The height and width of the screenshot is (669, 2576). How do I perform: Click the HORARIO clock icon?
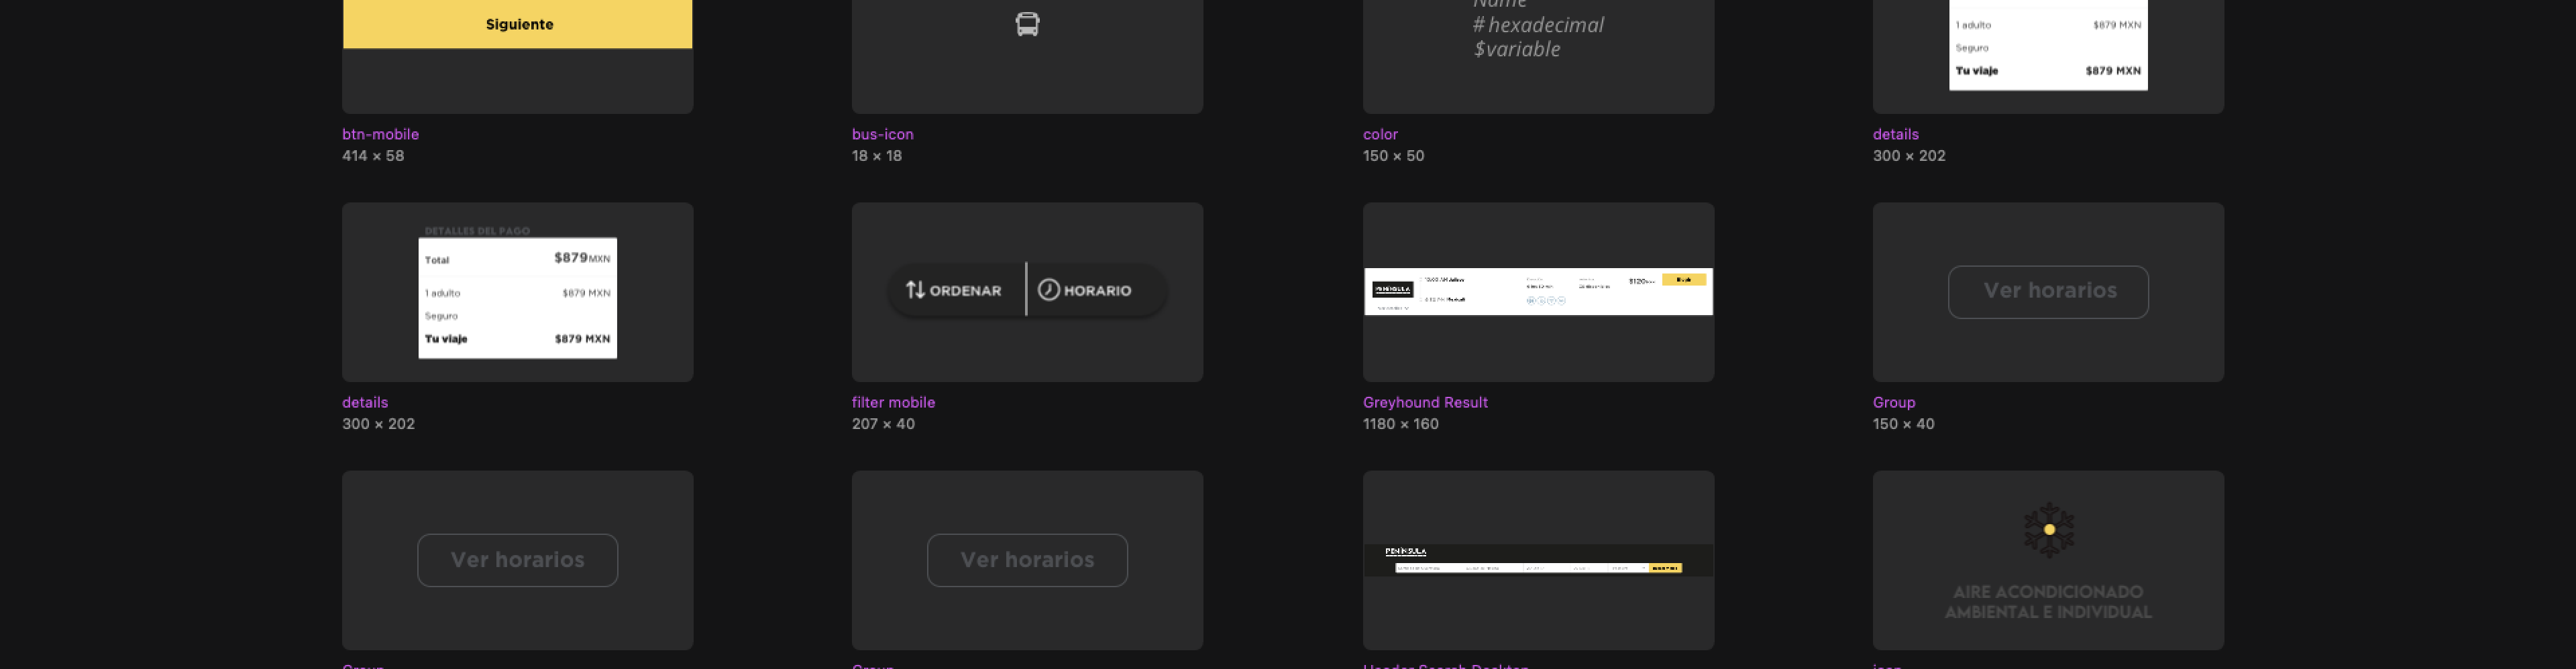[x=1048, y=290]
